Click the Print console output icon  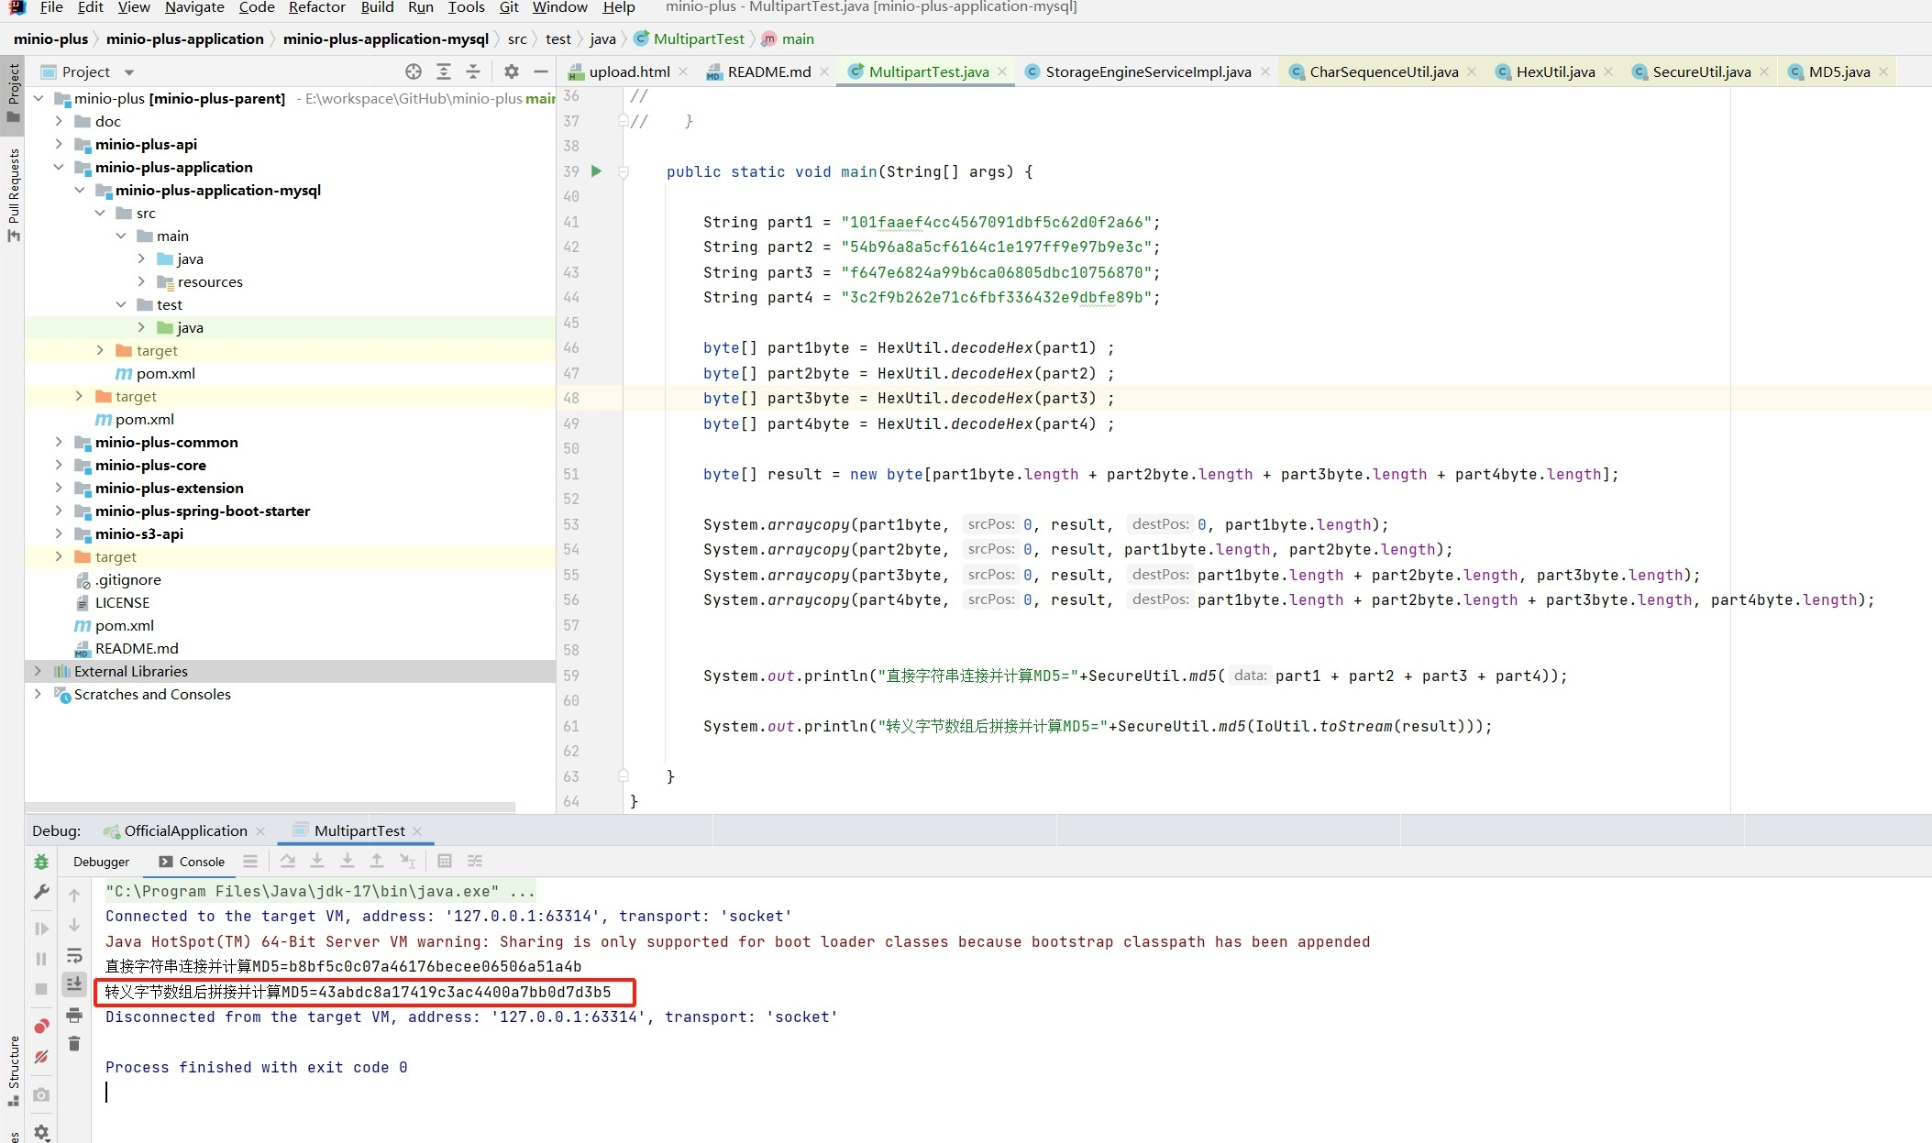[74, 1015]
